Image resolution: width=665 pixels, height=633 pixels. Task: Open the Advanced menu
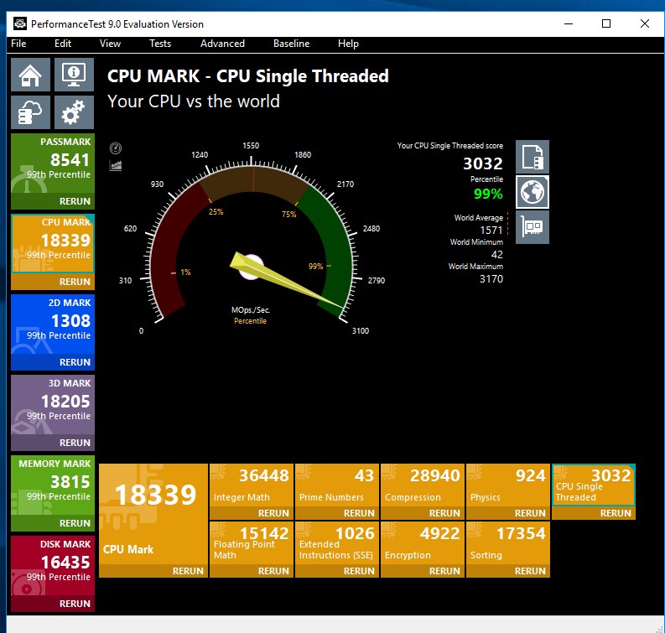pyautogui.click(x=223, y=44)
